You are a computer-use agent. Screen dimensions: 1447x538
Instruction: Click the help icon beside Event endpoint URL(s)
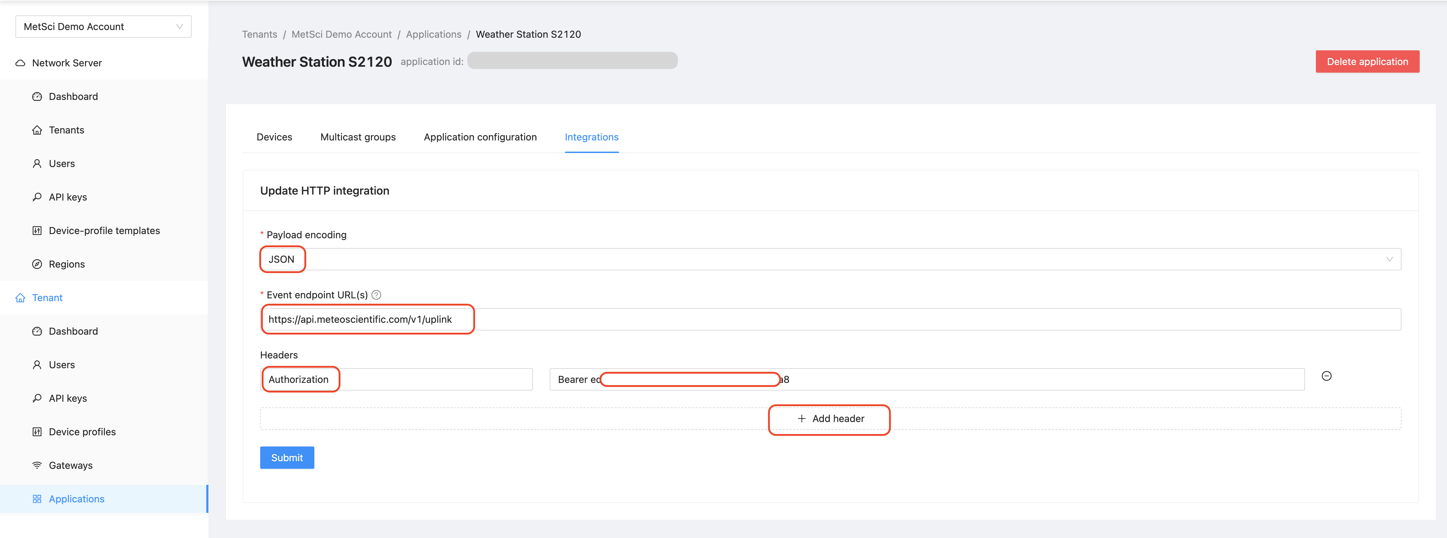tap(376, 295)
